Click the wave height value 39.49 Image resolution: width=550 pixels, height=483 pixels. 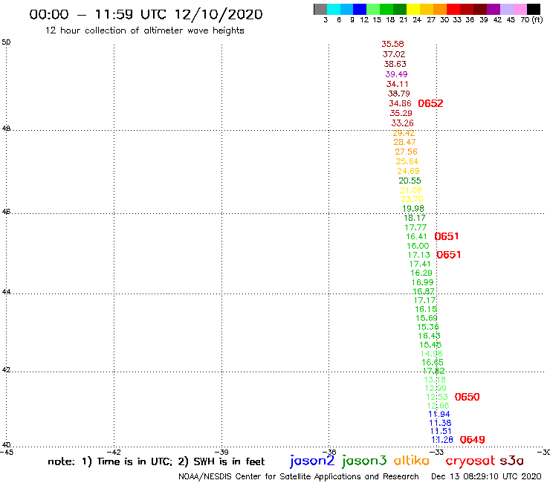pyautogui.click(x=396, y=74)
